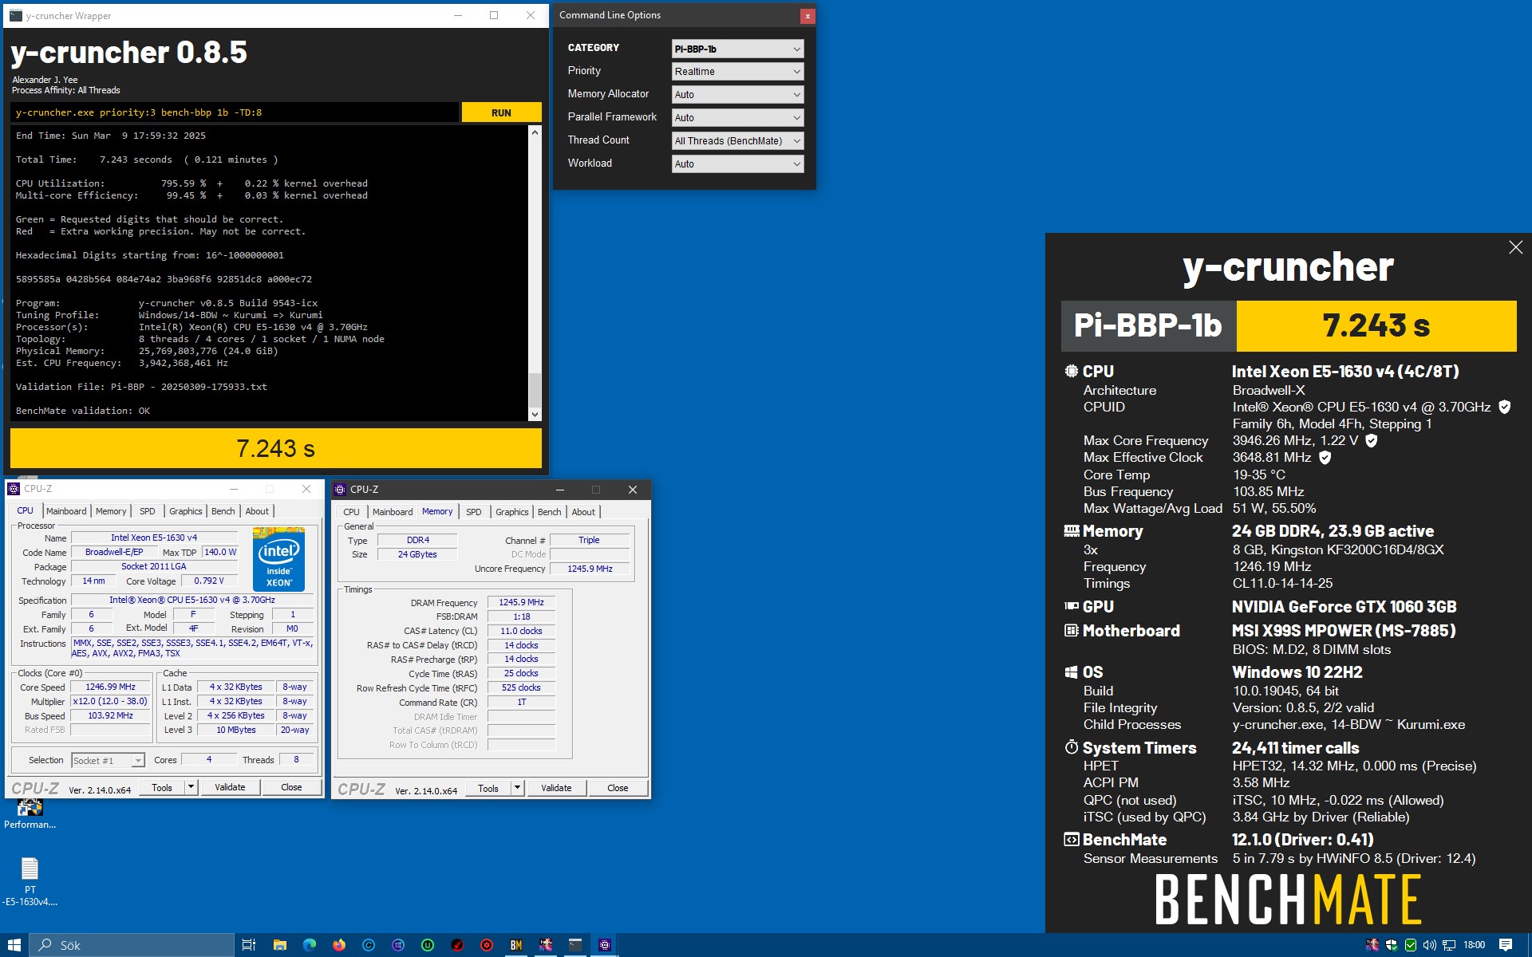Expand the Priority dropdown set to Realtime
This screenshot has height=957, width=1532.
tap(737, 72)
